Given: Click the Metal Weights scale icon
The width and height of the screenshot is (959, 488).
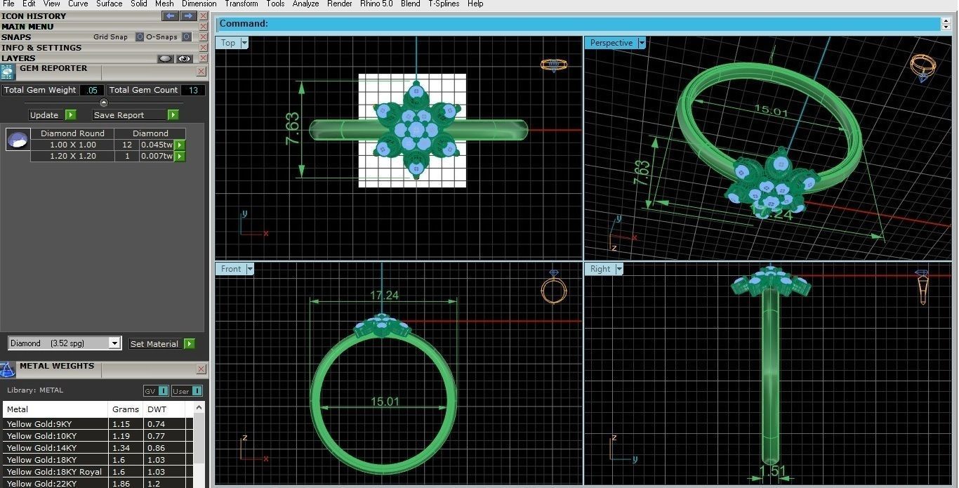Looking at the screenshot, I should (x=8, y=370).
